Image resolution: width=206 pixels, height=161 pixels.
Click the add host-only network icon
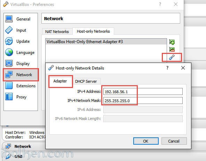pos(172,42)
